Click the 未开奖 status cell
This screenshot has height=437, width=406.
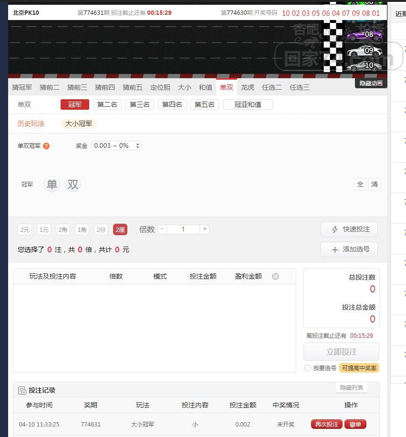coord(286,425)
